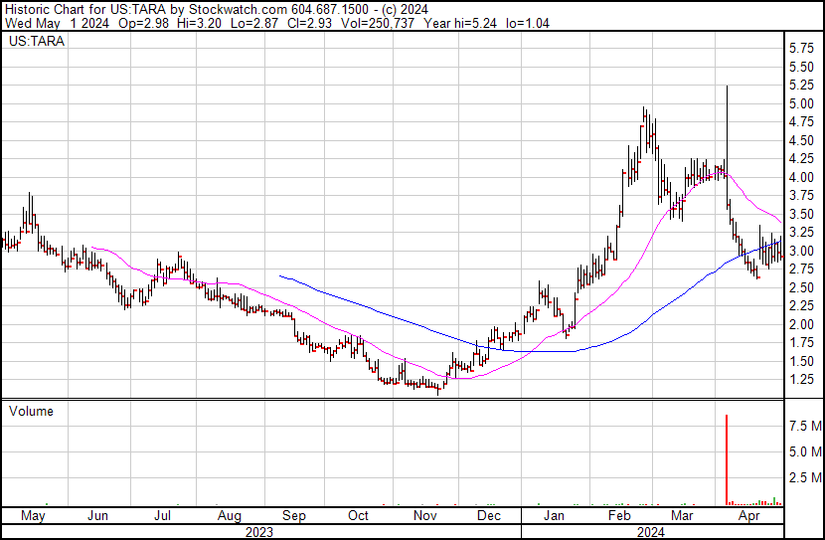
Task: Click the Sep month label
Action: 294,516
